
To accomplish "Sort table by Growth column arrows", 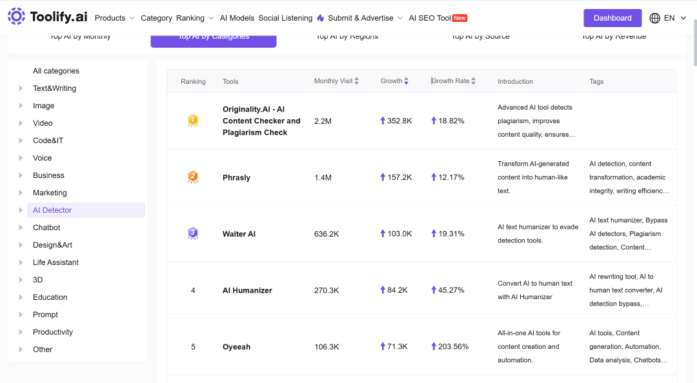I will click(407, 81).
